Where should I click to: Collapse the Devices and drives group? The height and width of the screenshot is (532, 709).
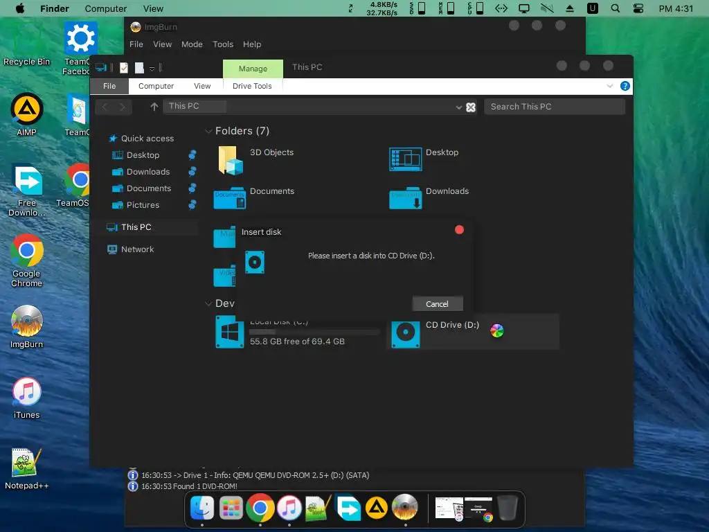click(208, 303)
